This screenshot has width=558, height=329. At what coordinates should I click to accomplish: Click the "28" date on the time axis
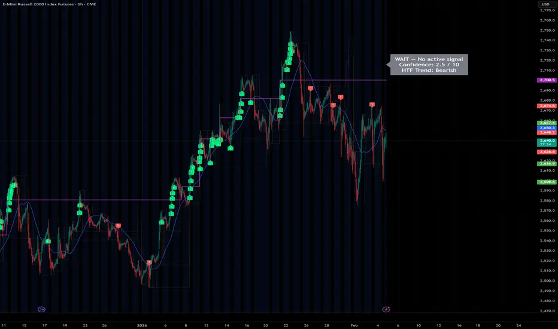click(327, 325)
